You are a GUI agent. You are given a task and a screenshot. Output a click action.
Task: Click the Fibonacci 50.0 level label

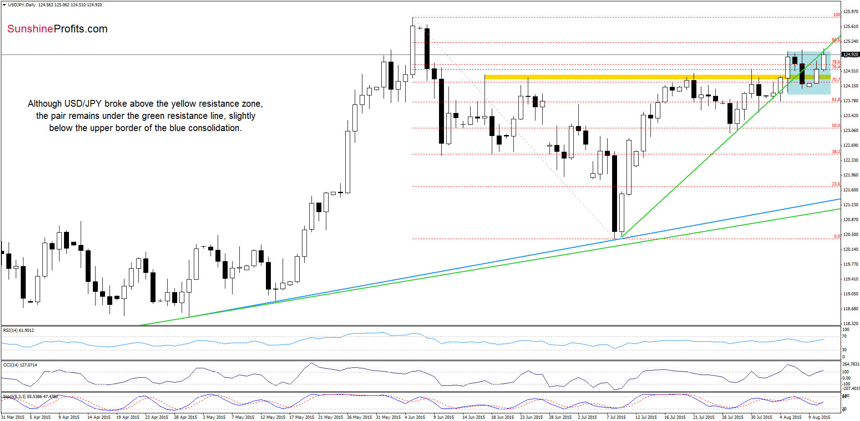tap(836, 126)
